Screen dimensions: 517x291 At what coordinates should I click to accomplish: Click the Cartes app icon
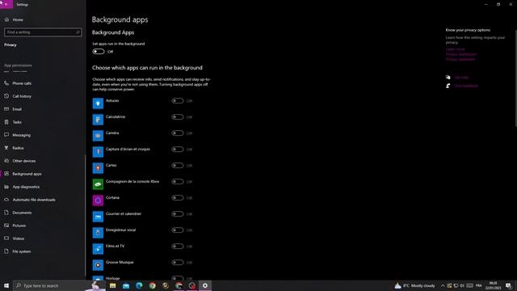tap(98, 168)
